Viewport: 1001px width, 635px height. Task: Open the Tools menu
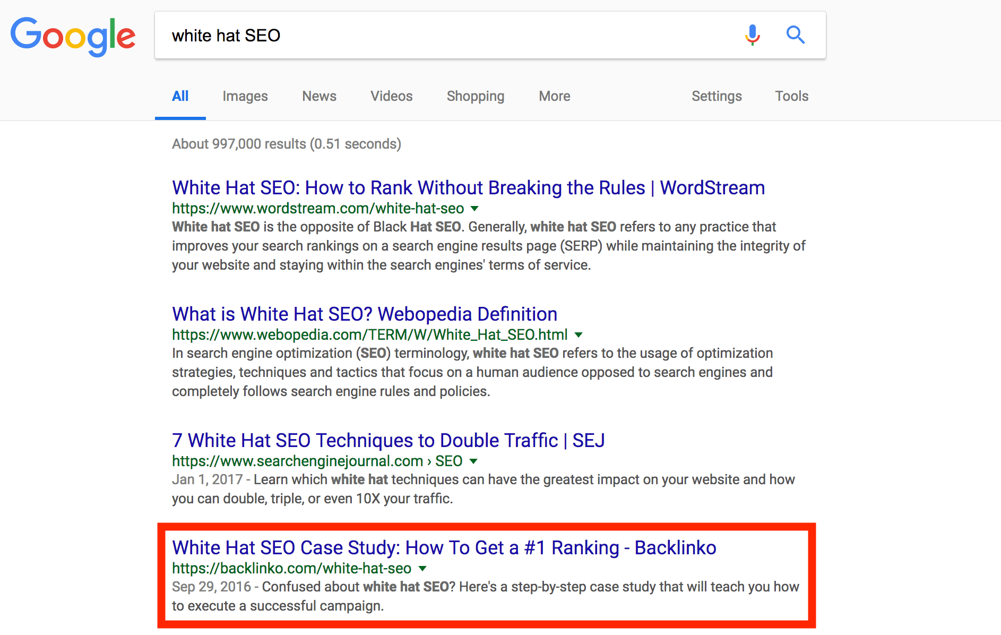click(791, 96)
